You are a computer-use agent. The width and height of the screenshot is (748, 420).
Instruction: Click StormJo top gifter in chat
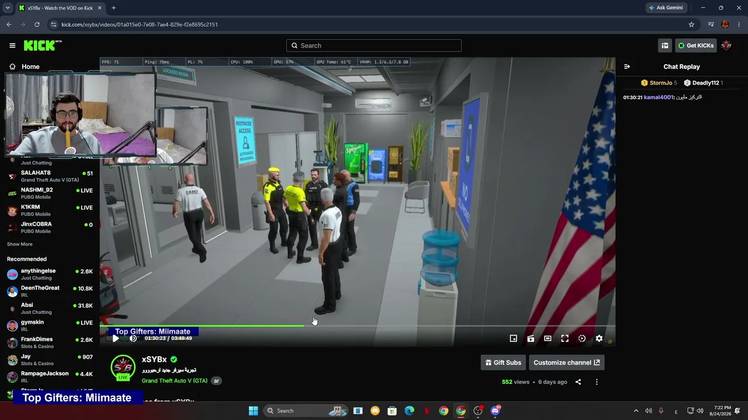[659, 83]
